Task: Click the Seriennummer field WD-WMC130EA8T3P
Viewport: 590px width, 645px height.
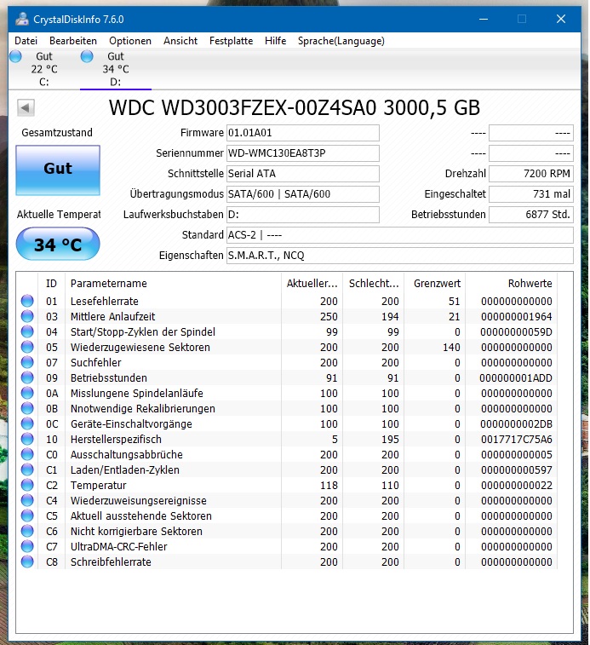Action: [x=302, y=153]
